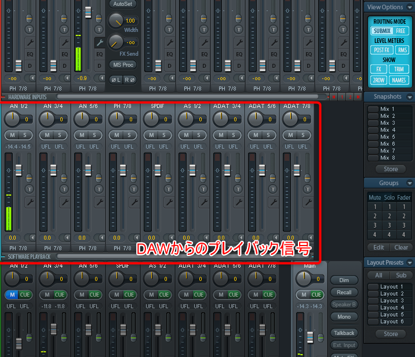Expand ADAT 5/6 software playback channel arrow

point(275,237)
